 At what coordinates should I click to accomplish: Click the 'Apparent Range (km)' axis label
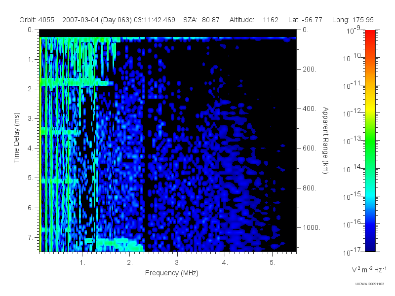click(x=325, y=141)
